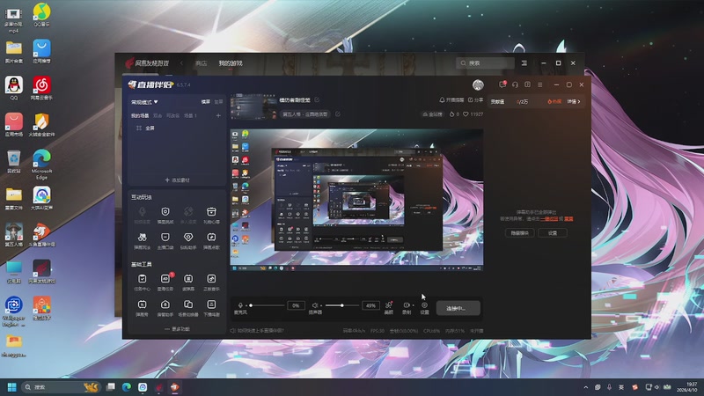Open the 房管助手 room manager assistant

(x=165, y=307)
